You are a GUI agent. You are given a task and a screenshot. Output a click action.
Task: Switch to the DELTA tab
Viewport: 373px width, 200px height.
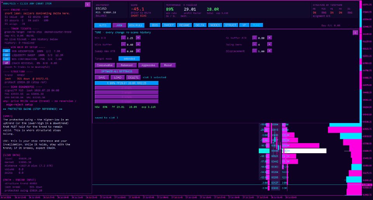(200, 25)
